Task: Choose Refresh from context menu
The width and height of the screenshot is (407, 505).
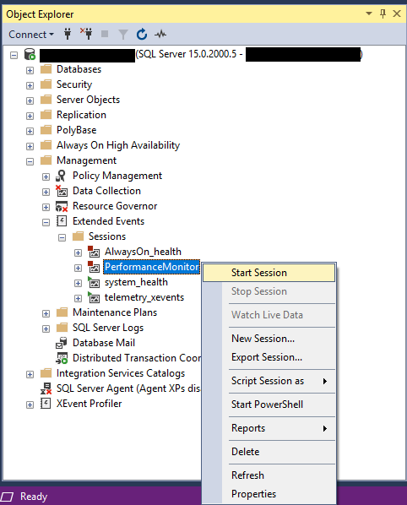Action: pos(269,475)
